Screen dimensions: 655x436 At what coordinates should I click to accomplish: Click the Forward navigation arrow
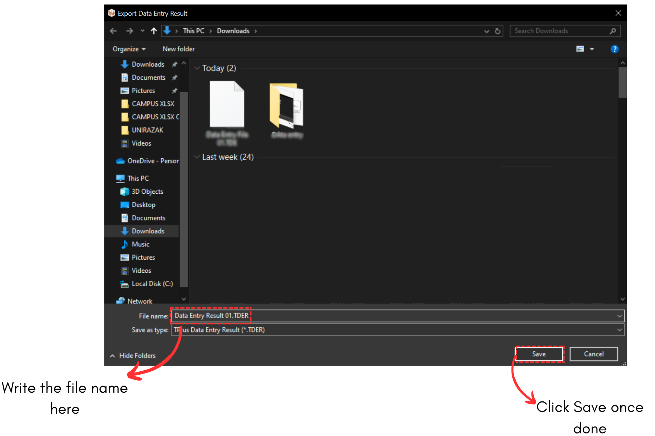(130, 31)
